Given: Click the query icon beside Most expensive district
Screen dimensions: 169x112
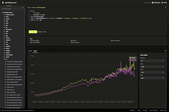Looking at the screenshot, I should (5, 82).
